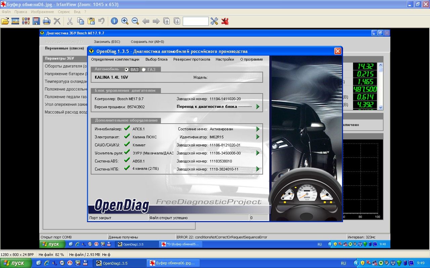
Task: Click the green 14.32 readout value
Action: click(365, 66)
